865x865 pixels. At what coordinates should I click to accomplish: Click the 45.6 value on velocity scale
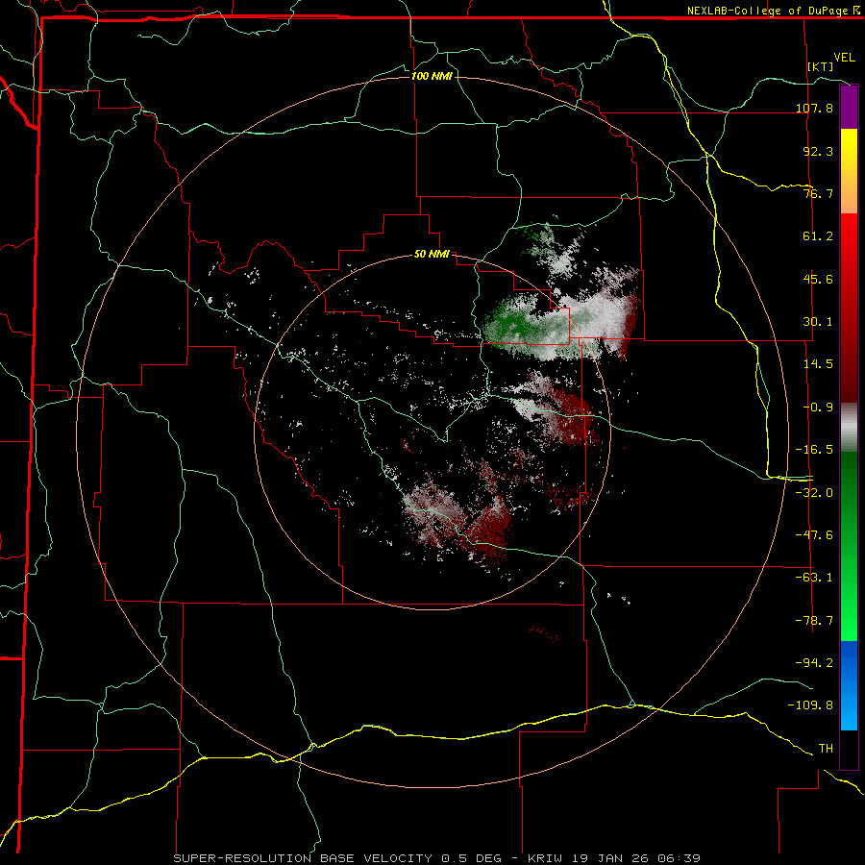pyautogui.click(x=818, y=279)
